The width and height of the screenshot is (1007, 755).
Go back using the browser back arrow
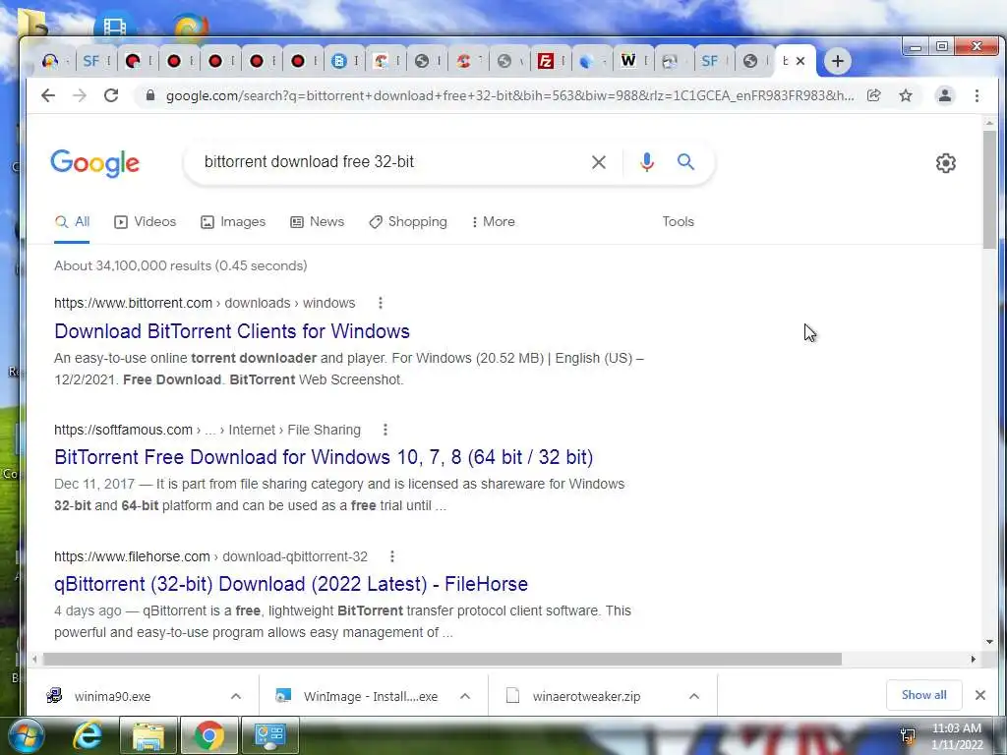pos(48,95)
